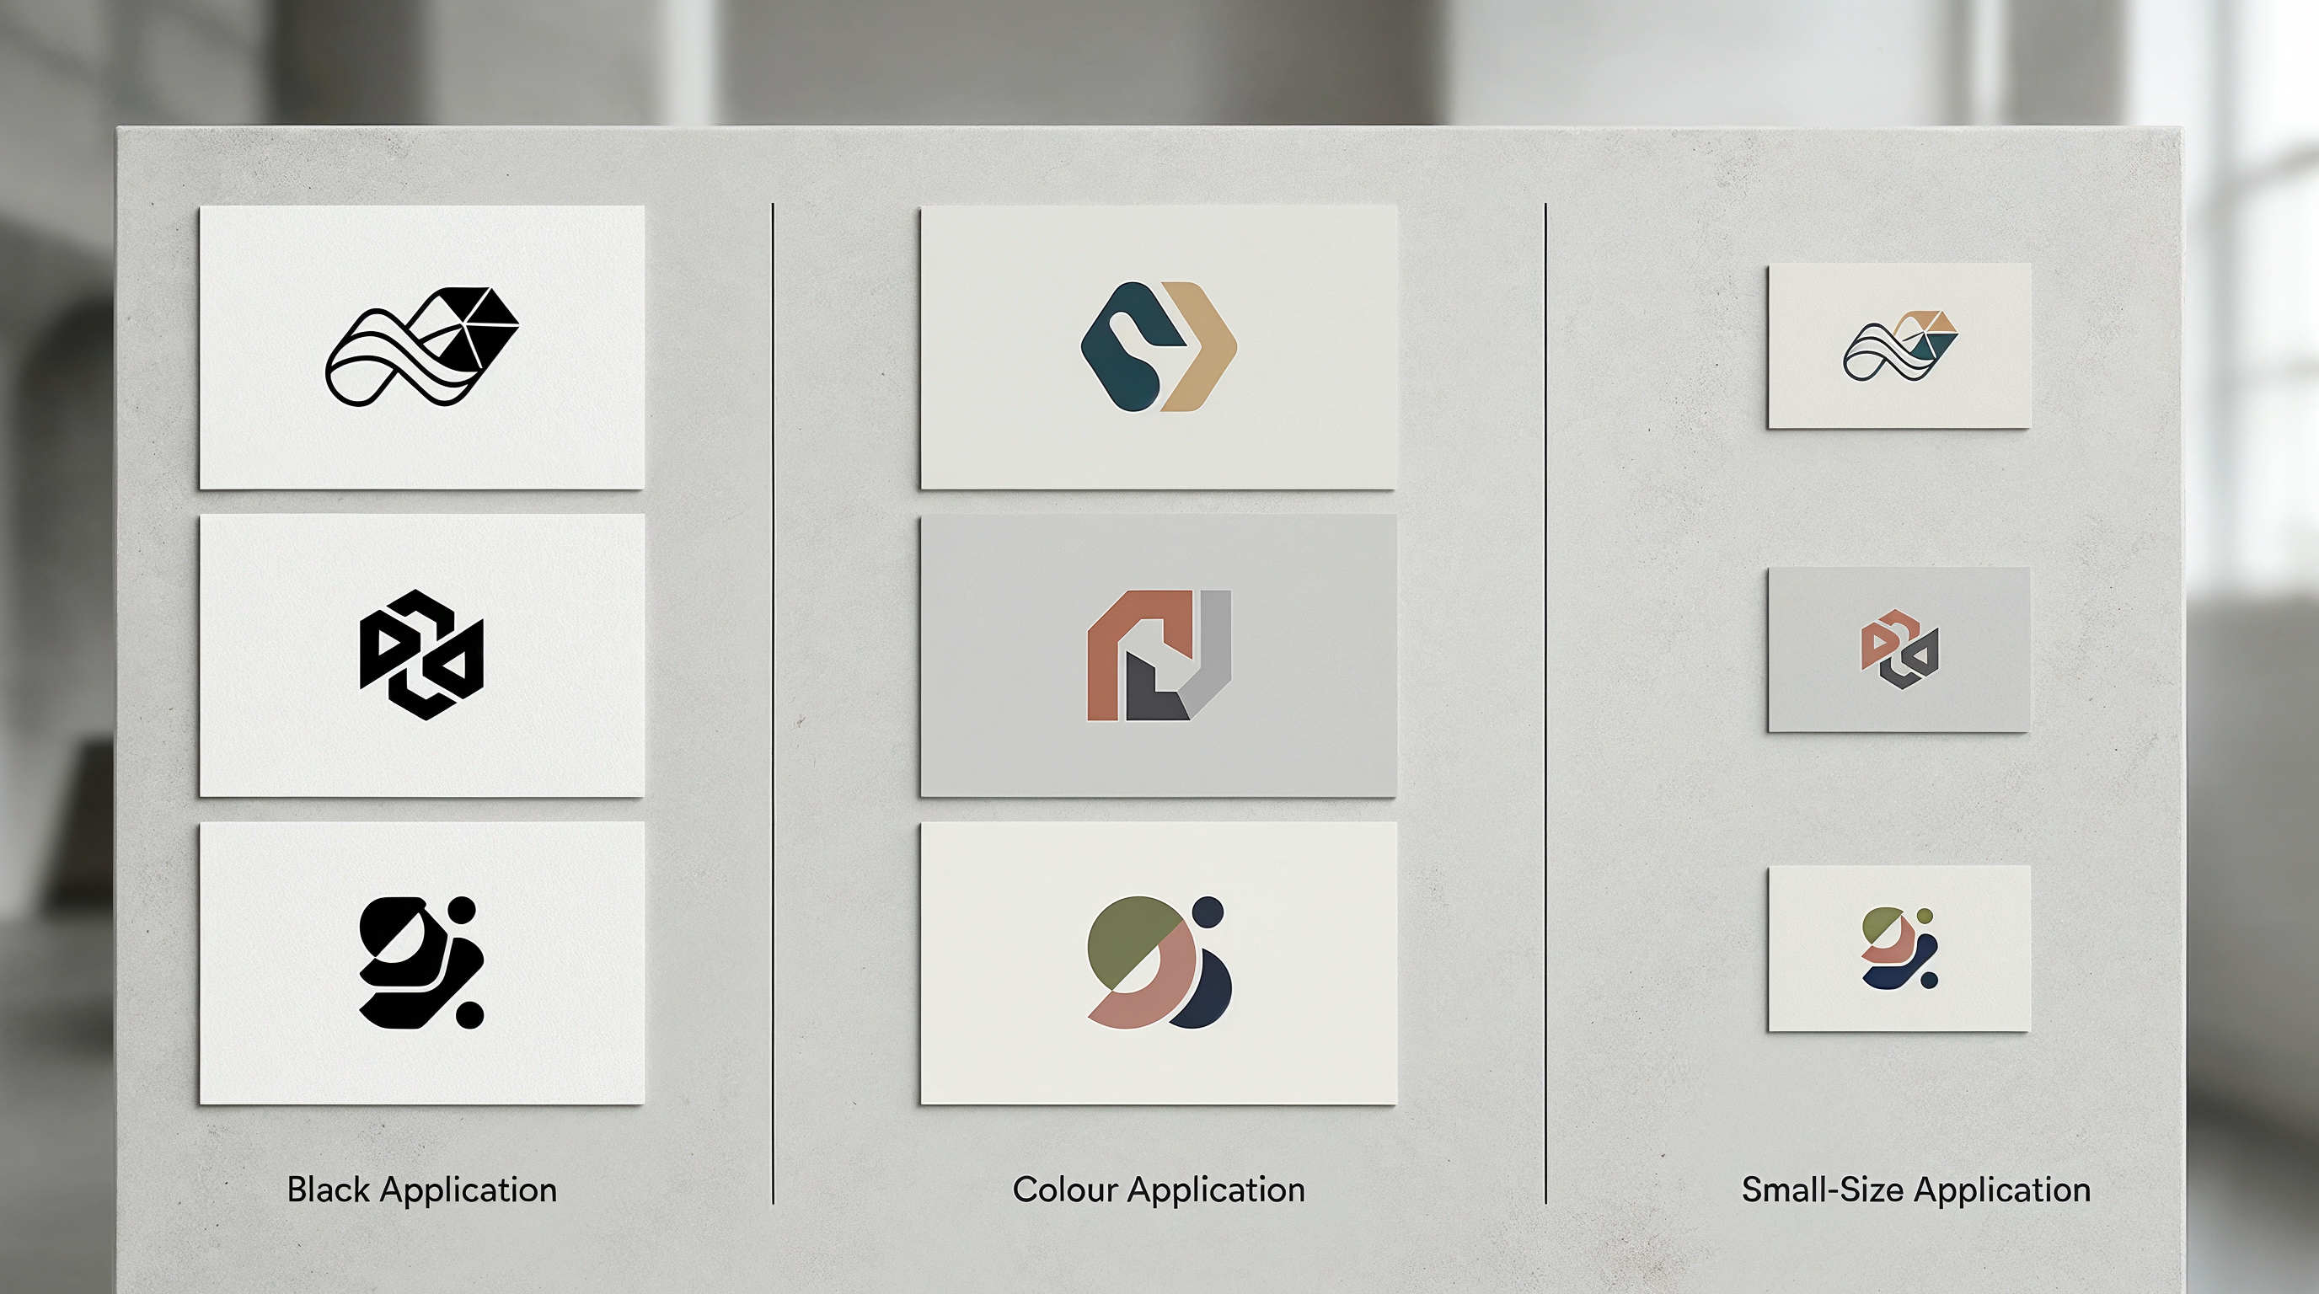The image size is (2319, 1294).
Task: Click the small terracotta hexagonal arrows logo
Action: tap(1899, 650)
